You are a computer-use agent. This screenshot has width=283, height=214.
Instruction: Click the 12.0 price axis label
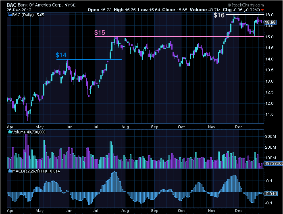coord(269,104)
